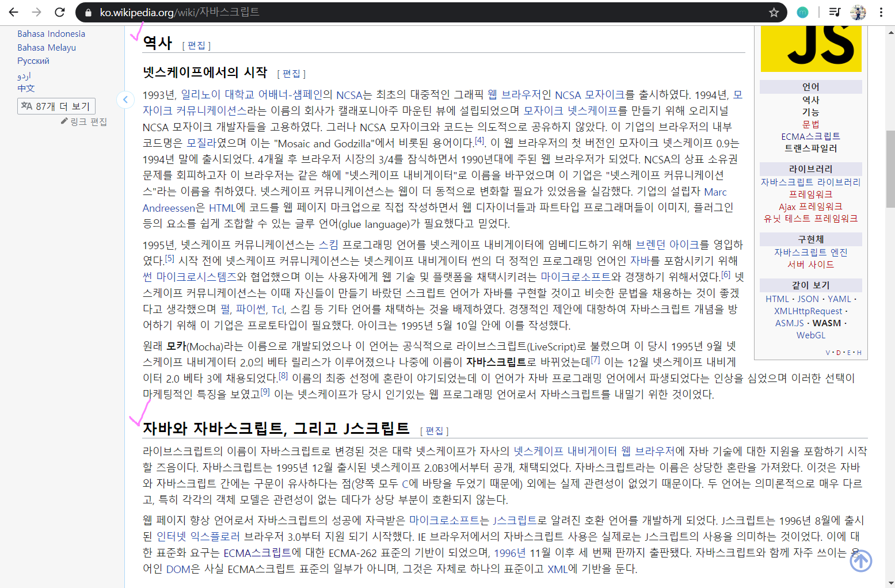Show 87 more languages
The image size is (895, 588).
[x=56, y=106]
